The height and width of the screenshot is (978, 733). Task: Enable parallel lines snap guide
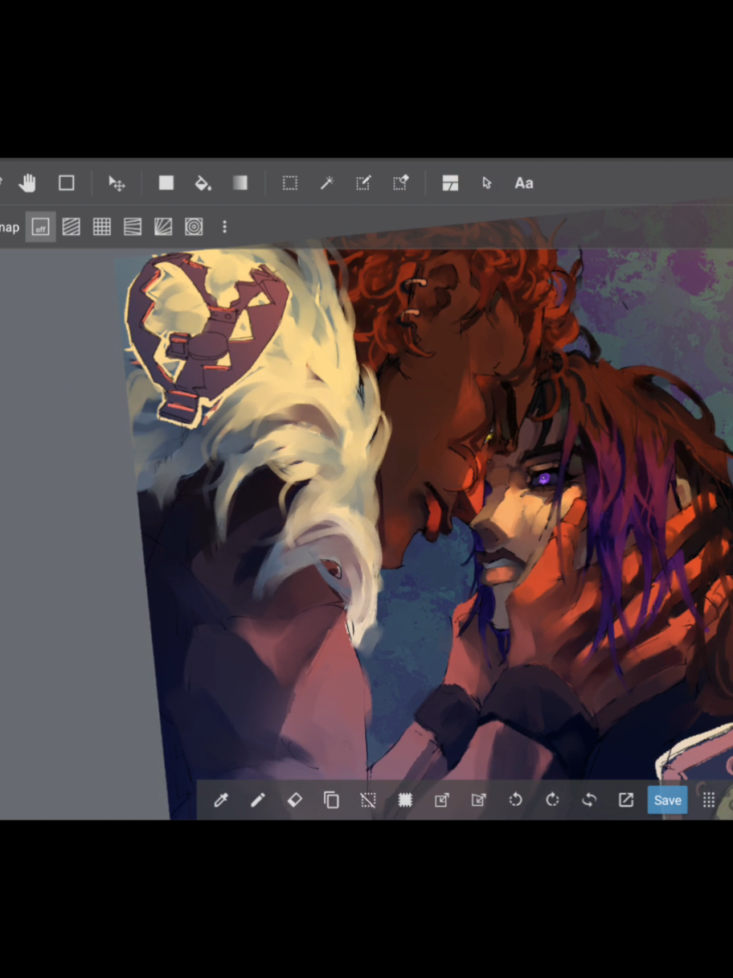(72, 228)
